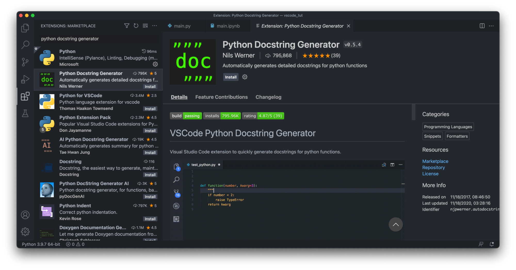Open the Source Control icon
This screenshot has height=270, width=516.
click(25, 62)
